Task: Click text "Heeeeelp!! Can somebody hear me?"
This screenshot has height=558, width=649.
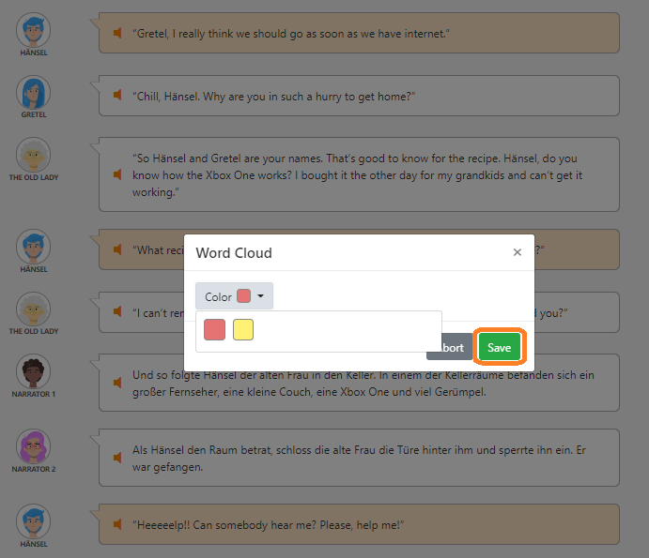Action: [x=226, y=525]
